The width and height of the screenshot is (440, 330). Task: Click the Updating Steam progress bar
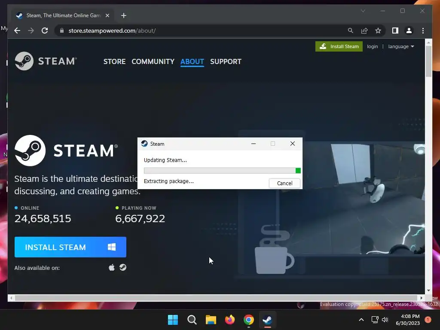click(222, 171)
